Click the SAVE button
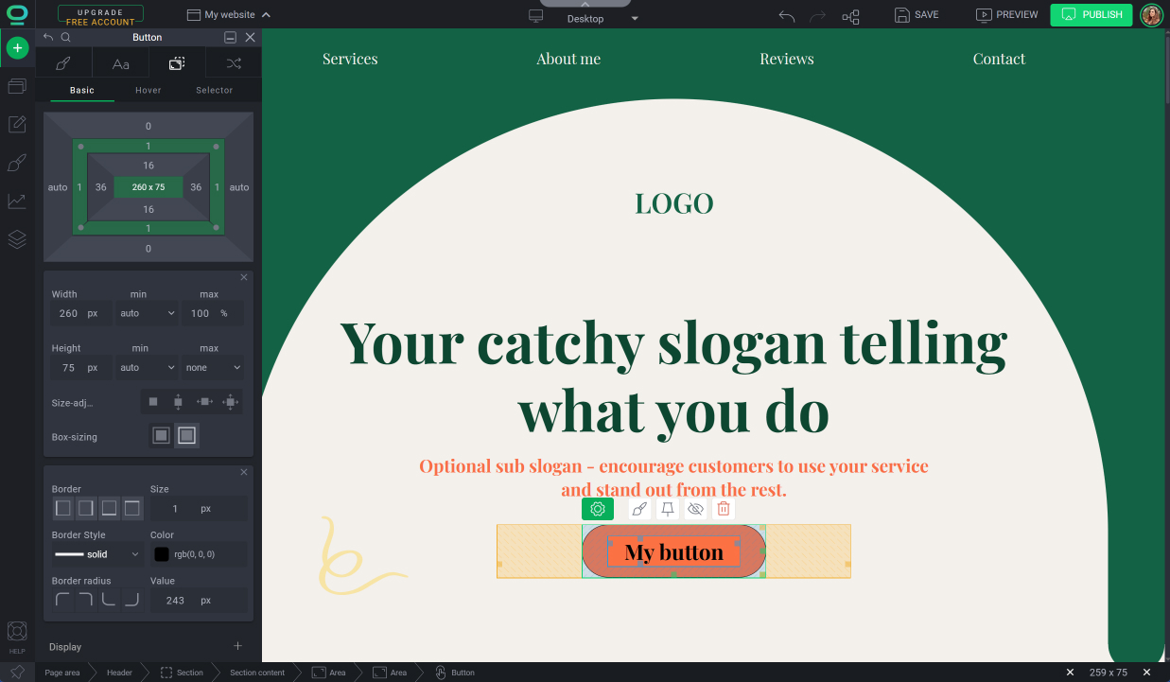This screenshot has height=682, width=1170. point(917,15)
